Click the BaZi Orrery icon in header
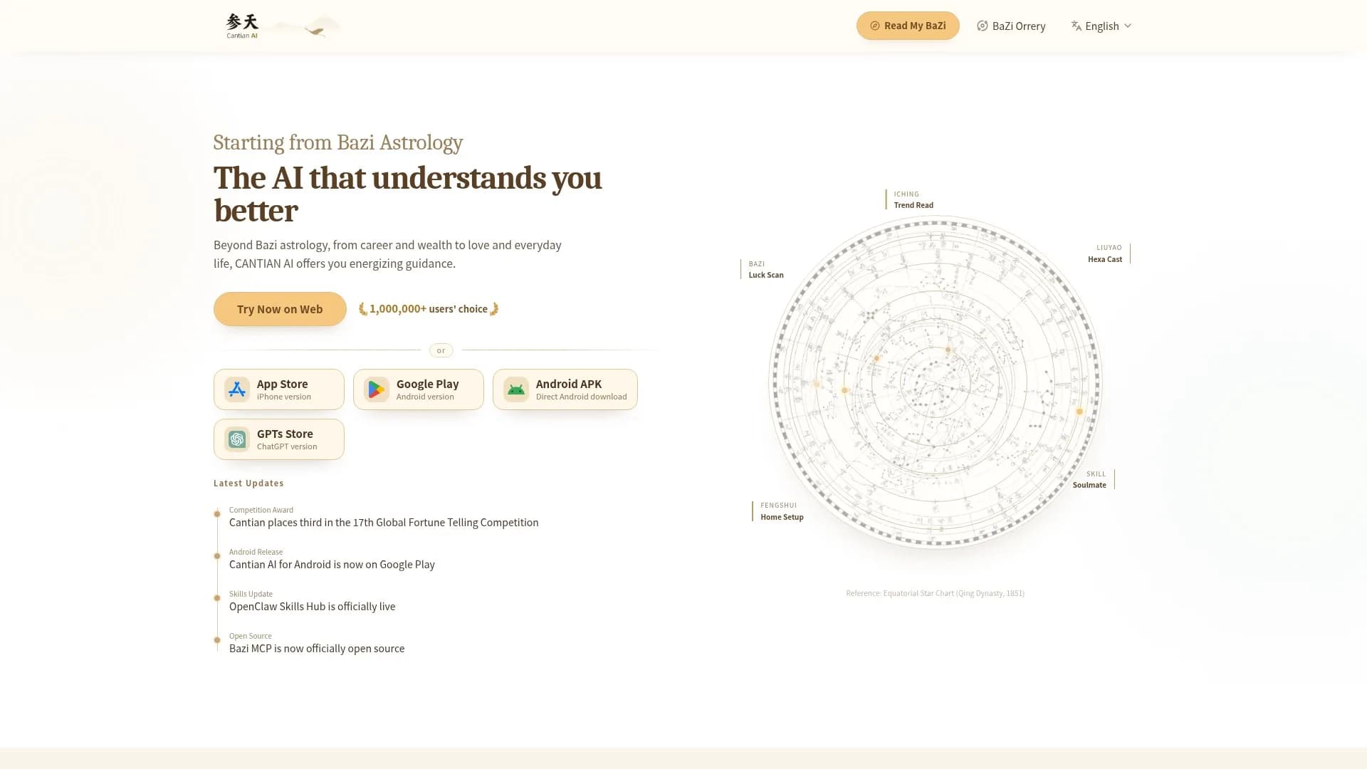This screenshot has width=1367, height=769. coord(983,26)
